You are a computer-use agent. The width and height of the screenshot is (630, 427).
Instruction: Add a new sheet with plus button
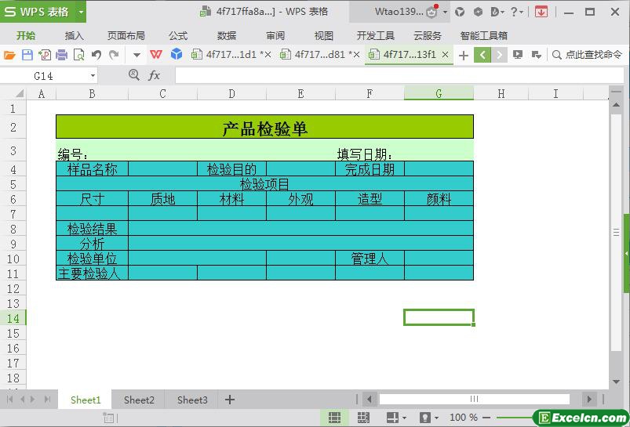(230, 400)
